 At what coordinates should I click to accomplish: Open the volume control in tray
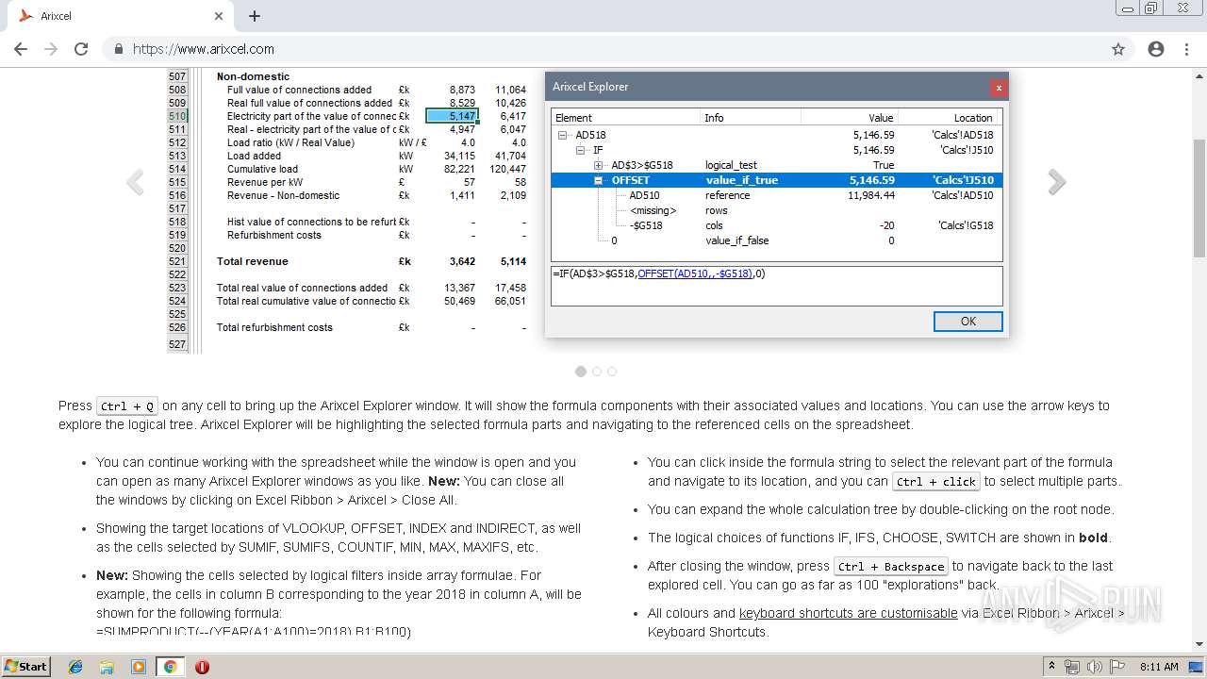point(1094,667)
